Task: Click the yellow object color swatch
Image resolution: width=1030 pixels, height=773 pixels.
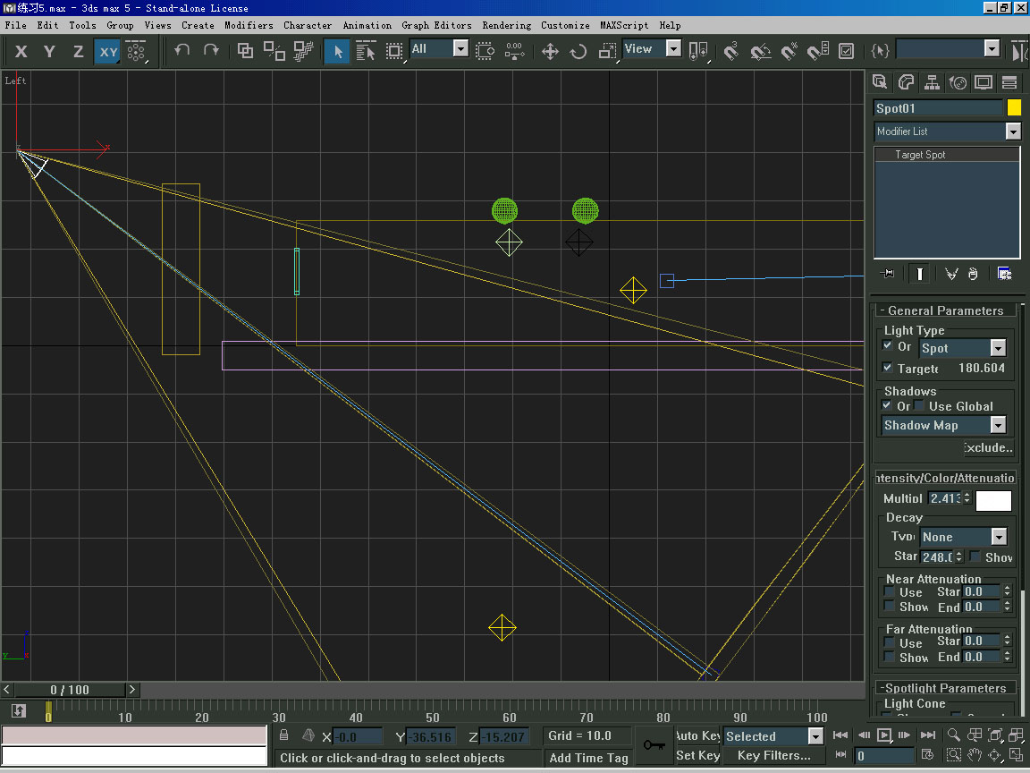Action: pos(1014,107)
